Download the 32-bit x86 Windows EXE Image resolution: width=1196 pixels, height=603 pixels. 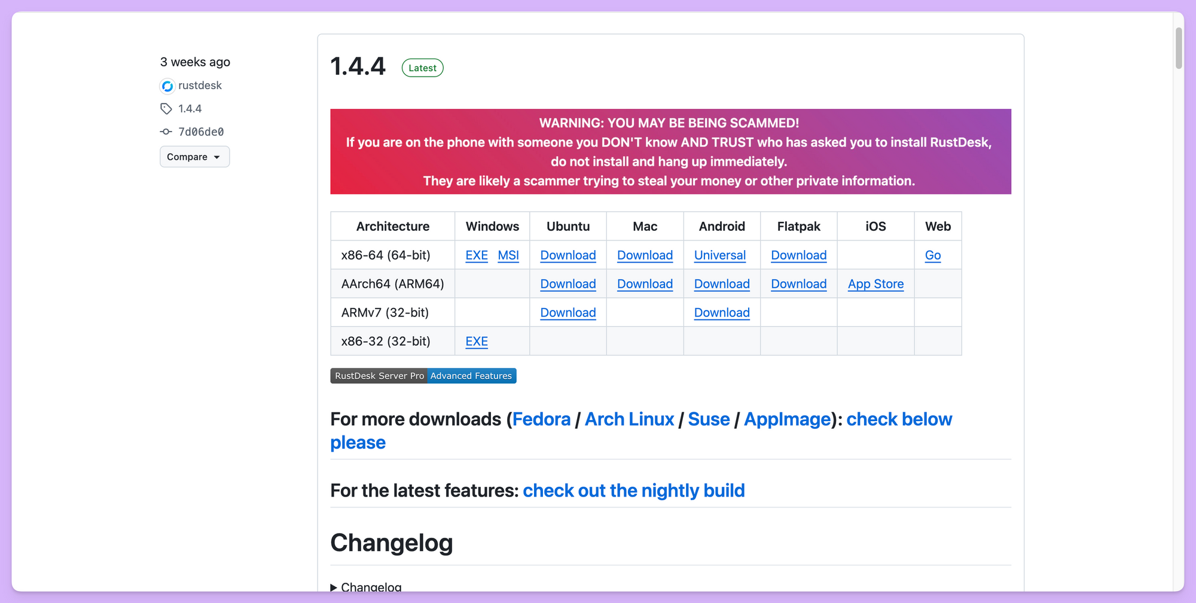(477, 342)
